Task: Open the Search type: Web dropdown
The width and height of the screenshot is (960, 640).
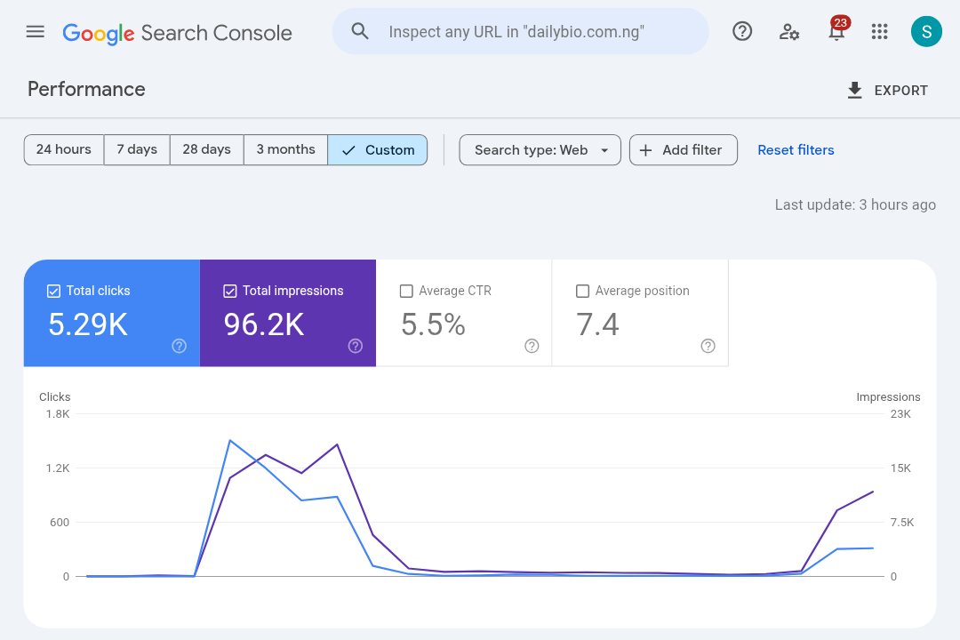Action: 540,150
